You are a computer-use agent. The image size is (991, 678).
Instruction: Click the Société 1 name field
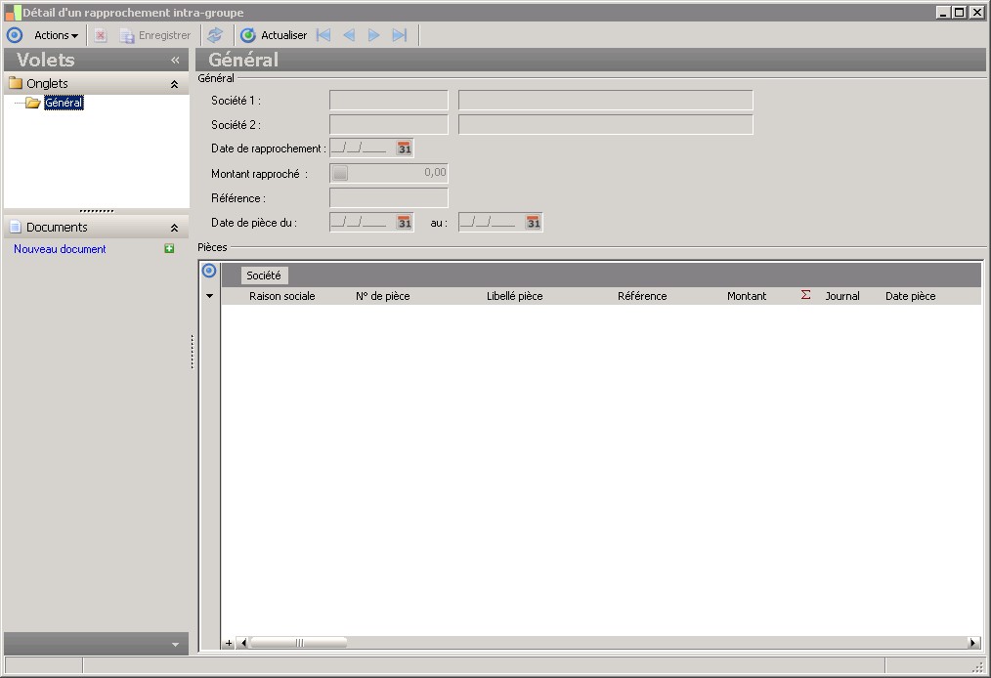click(606, 100)
